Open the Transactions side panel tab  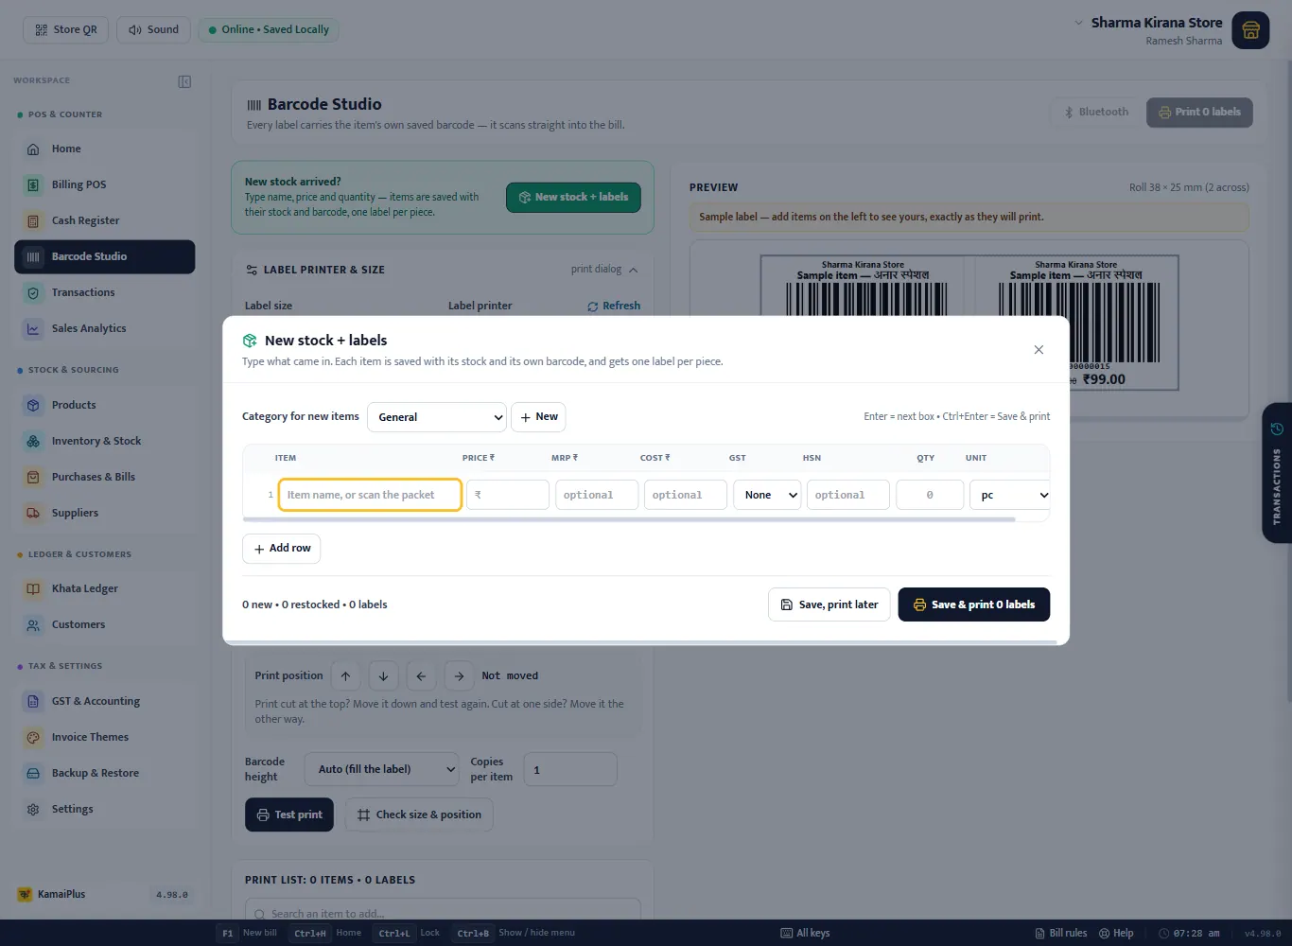pyautogui.click(x=1277, y=473)
